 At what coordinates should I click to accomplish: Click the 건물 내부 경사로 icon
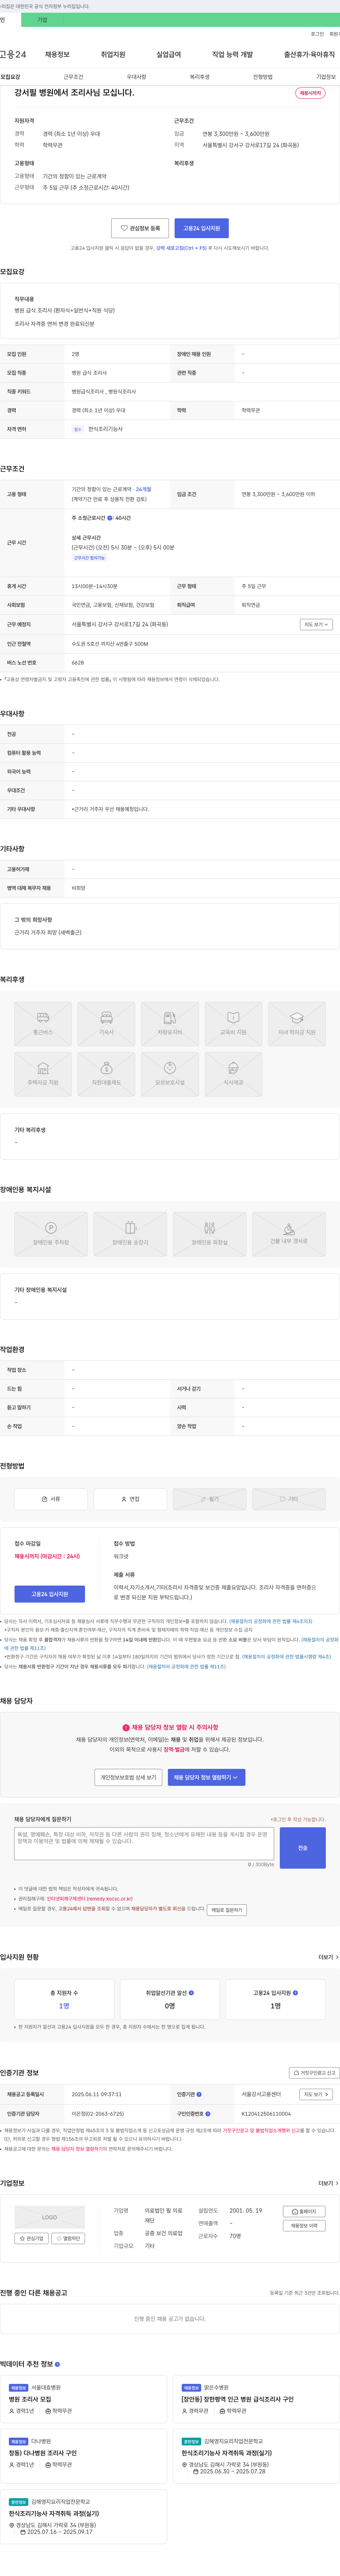click(289, 1233)
